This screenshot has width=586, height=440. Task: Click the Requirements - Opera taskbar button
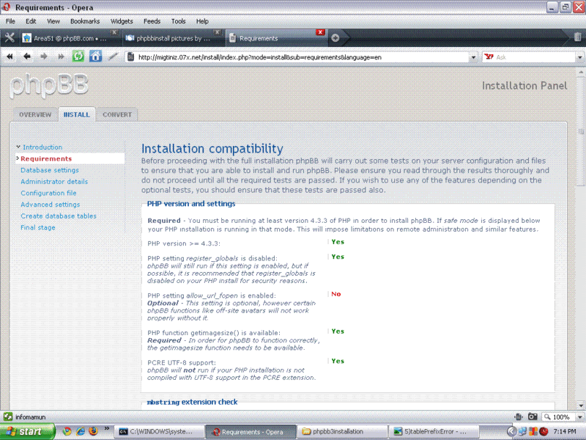[251, 431]
